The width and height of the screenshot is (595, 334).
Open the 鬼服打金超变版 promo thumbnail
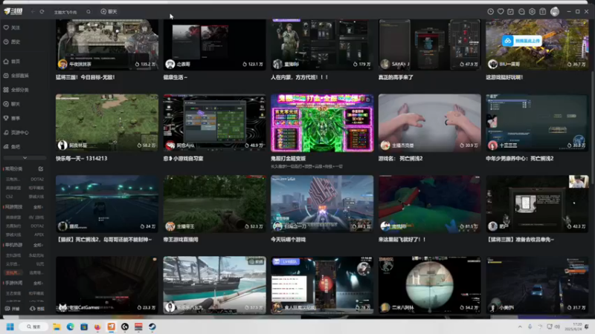pos(322,123)
